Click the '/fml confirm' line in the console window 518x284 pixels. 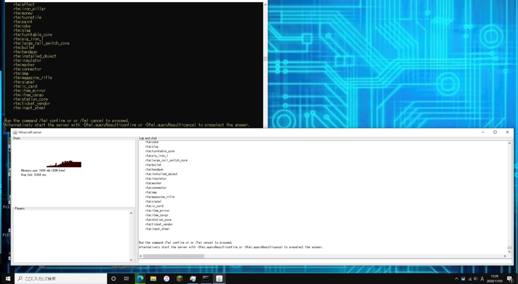(x=67, y=121)
